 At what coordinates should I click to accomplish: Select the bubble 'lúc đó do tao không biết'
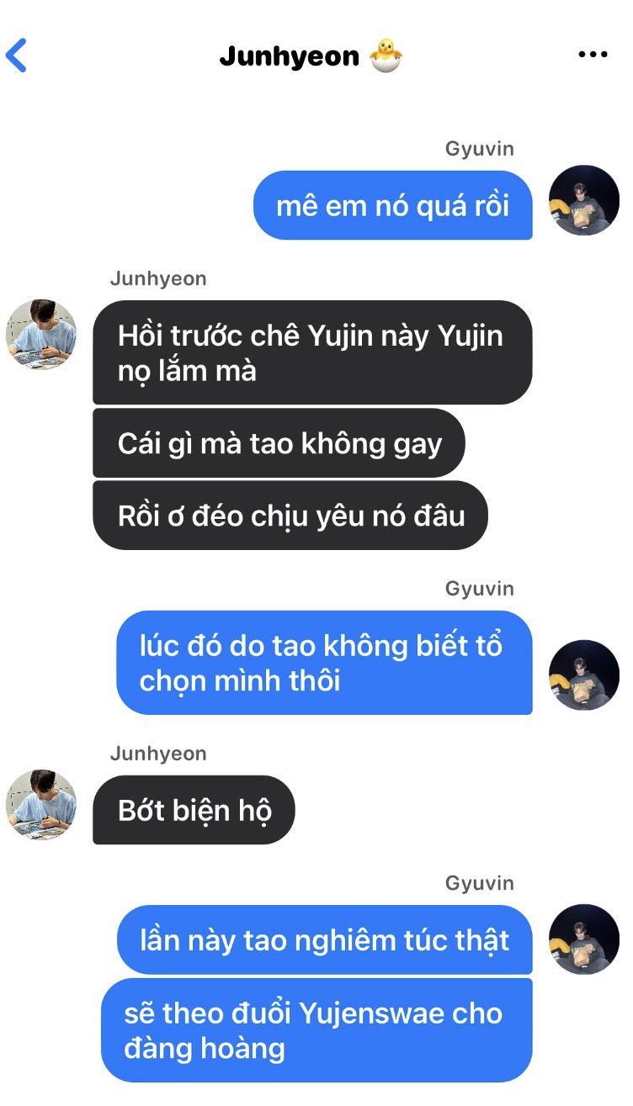tap(324, 663)
